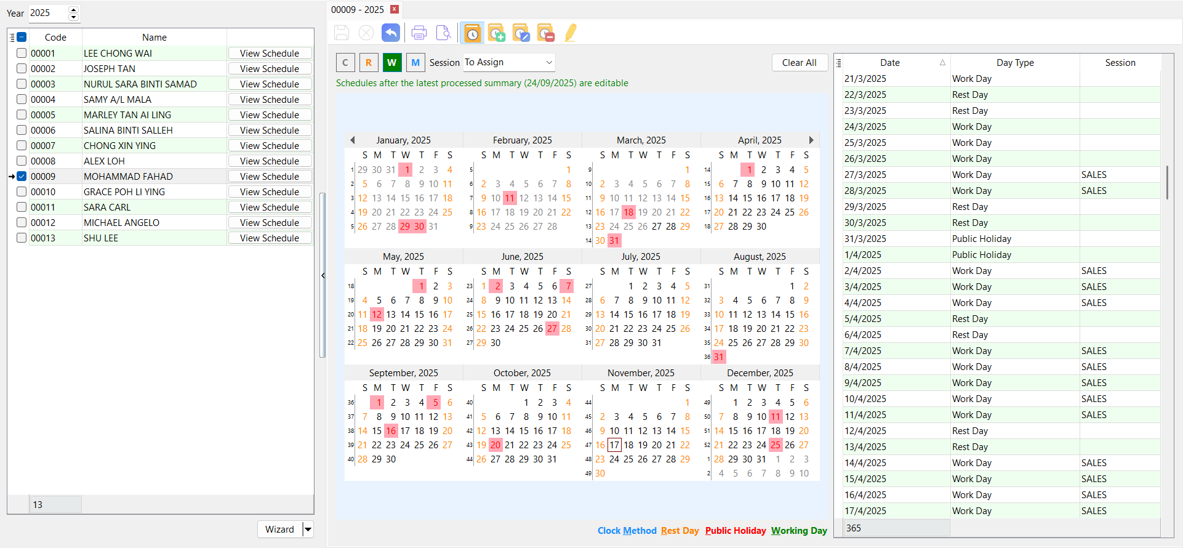Increase the Year with up spinner
This screenshot has height=548, width=1183.
tap(74, 9)
